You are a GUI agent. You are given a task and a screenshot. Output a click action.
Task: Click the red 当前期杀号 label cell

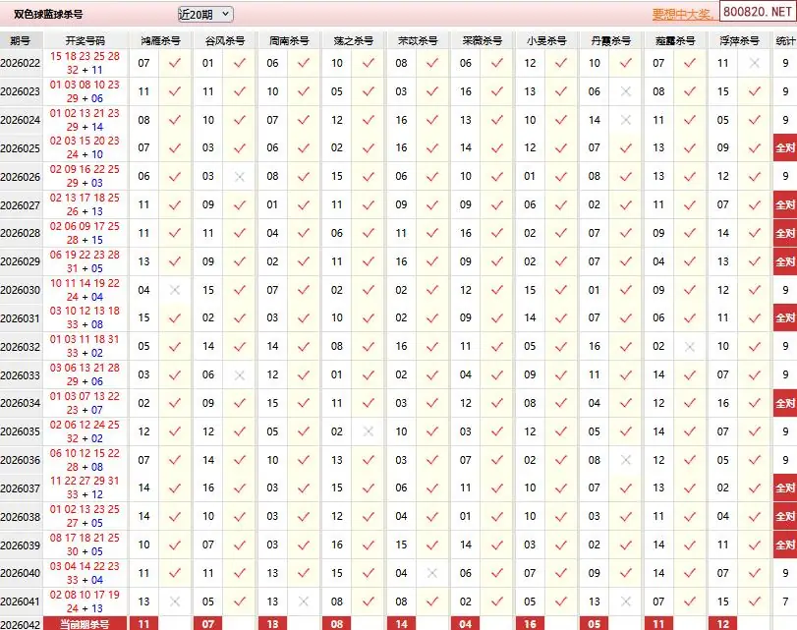(85, 623)
